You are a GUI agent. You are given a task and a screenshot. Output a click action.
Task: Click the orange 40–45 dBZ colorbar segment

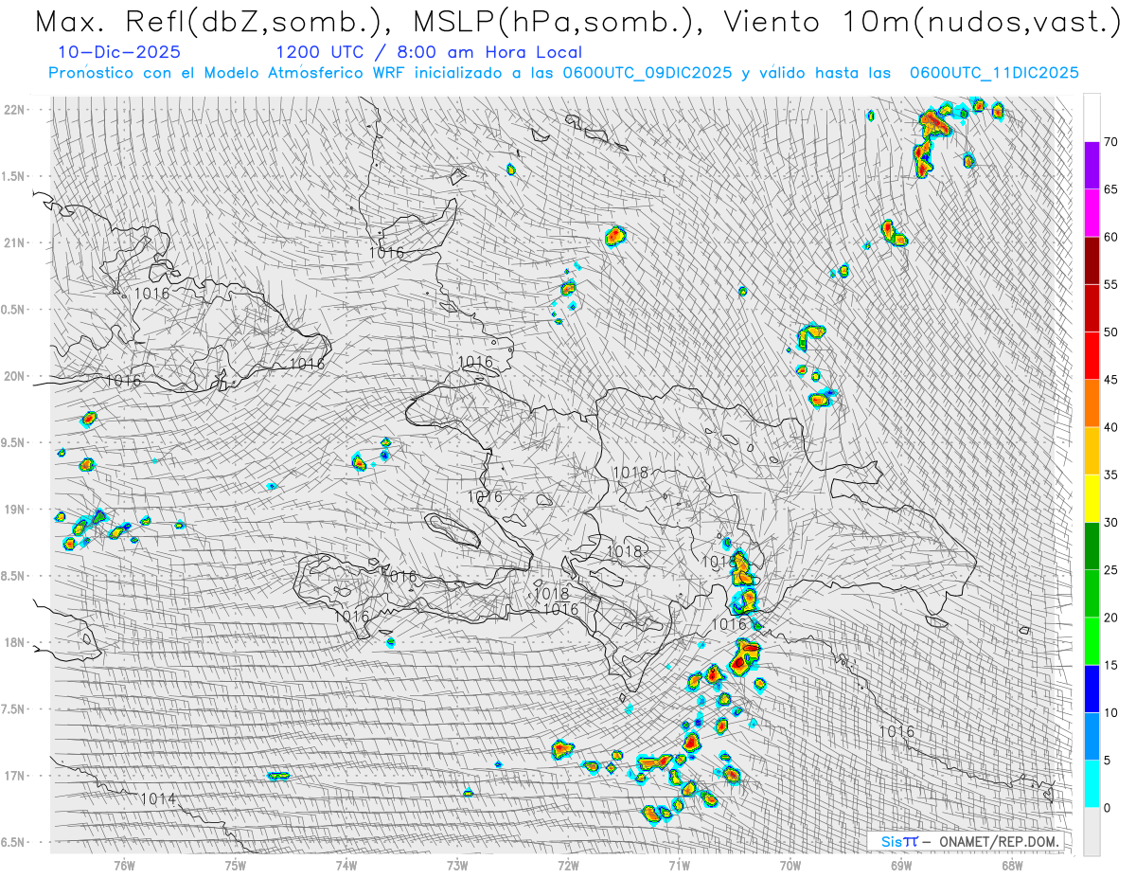[x=1092, y=403]
